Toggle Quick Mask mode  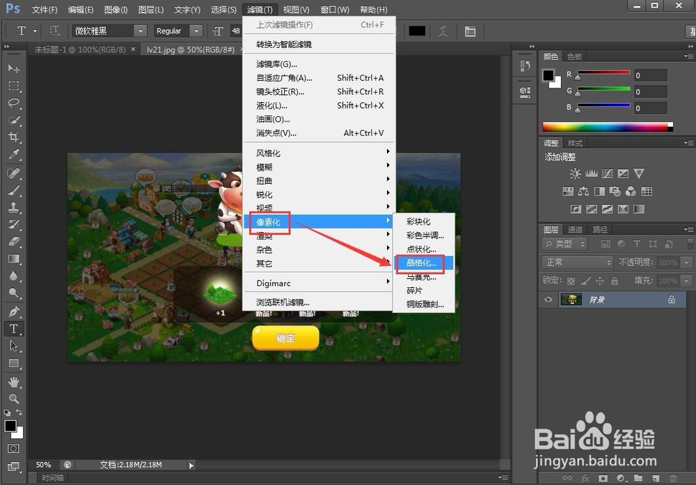13,449
